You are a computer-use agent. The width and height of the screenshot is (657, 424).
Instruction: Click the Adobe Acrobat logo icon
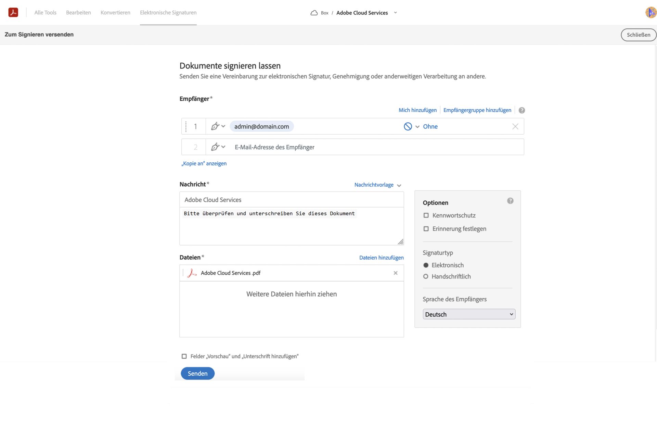pyautogui.click(x=13, y=12)
